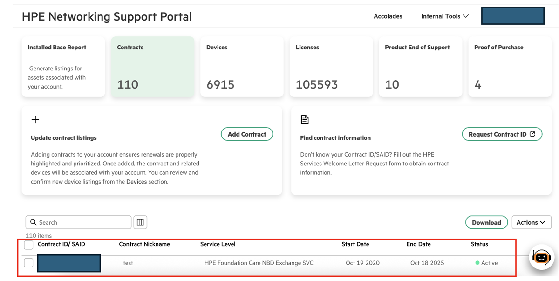The width and height of the screenshot is (559, 281).
Task: Click the plus icon above Update contract listings
Action: click(35, 120)
